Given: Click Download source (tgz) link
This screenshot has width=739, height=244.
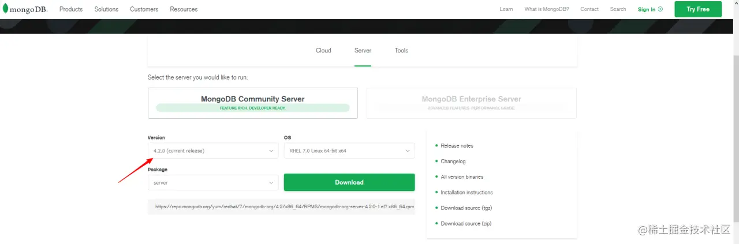Looking at the screenshot, I should pyautogui.click(x=466, y=208).
